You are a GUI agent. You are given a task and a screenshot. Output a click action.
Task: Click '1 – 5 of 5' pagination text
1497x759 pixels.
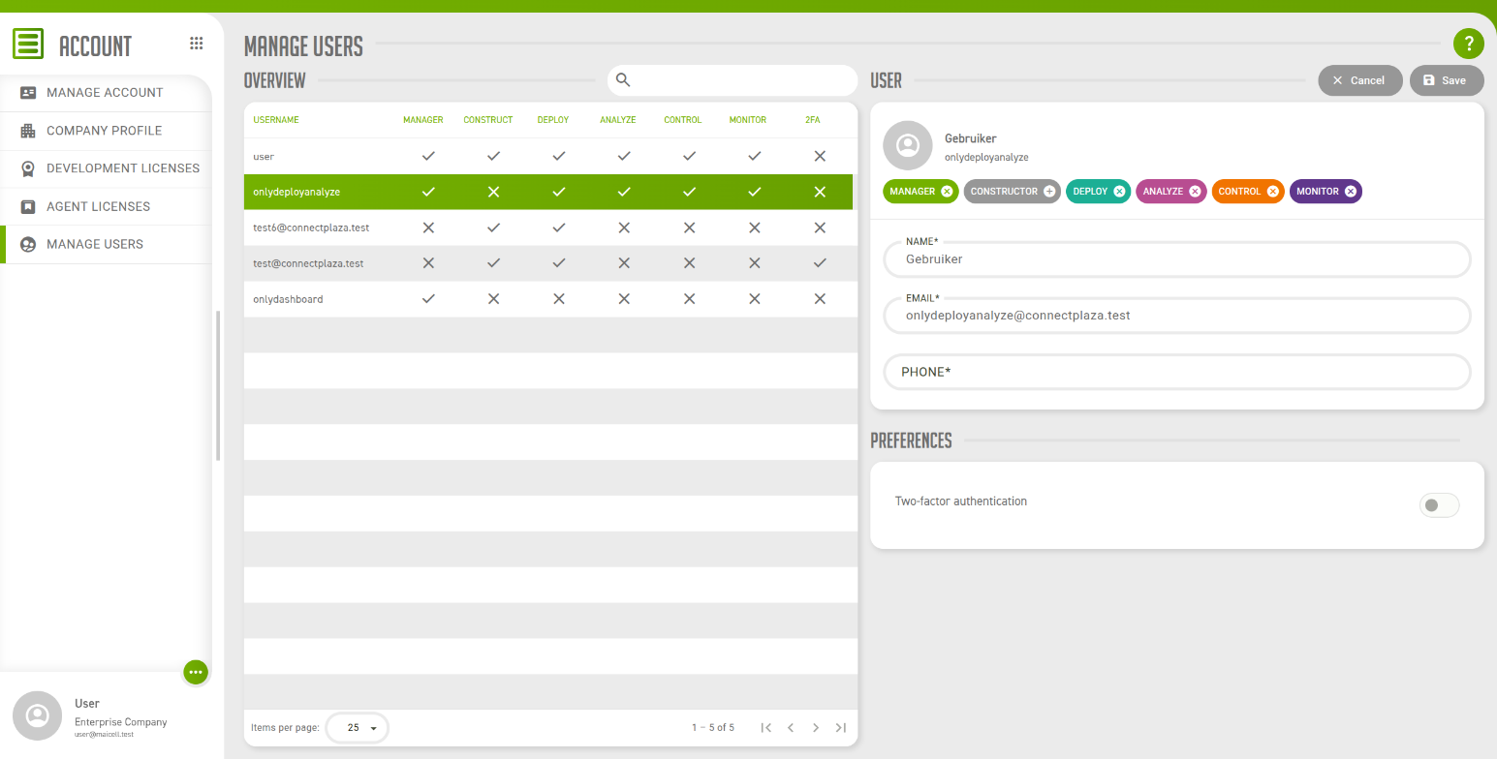(713, 727)
